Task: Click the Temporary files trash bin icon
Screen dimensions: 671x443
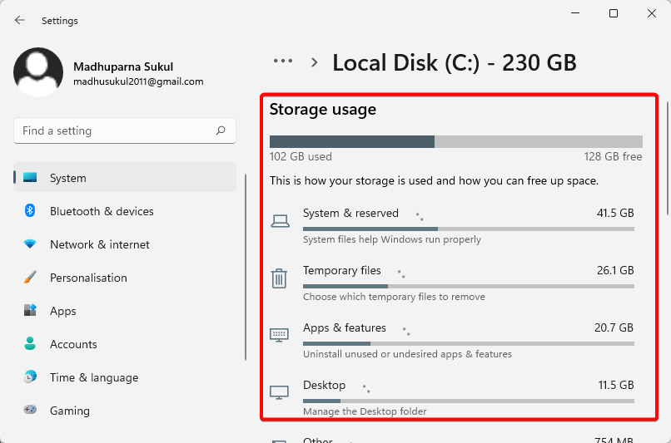Action: (279, 278)
